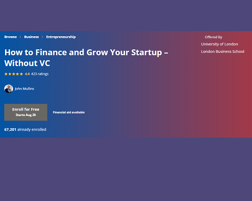Click the course title heading
Viewport: 252px width, 201px height.
[x=86, y=58]
